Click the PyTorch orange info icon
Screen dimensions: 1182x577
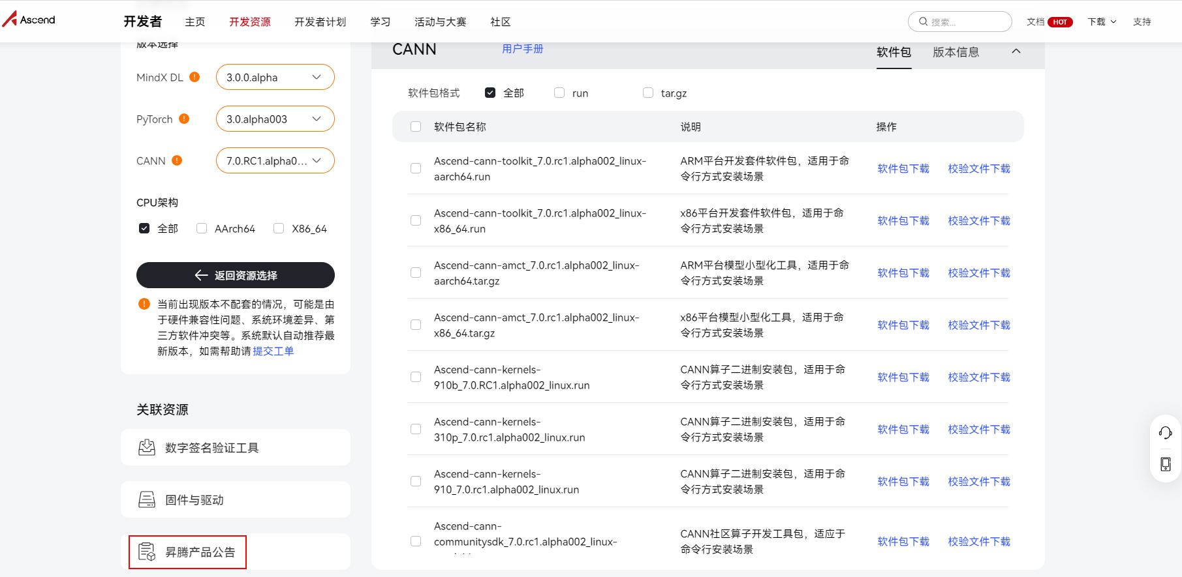pos(184,119)
